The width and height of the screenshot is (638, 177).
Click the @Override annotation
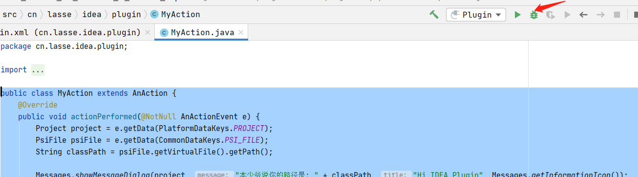point(38,105)
